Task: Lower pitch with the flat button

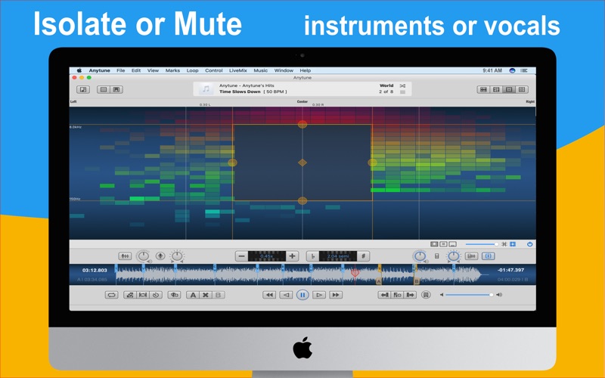Action: coord(312,256)
